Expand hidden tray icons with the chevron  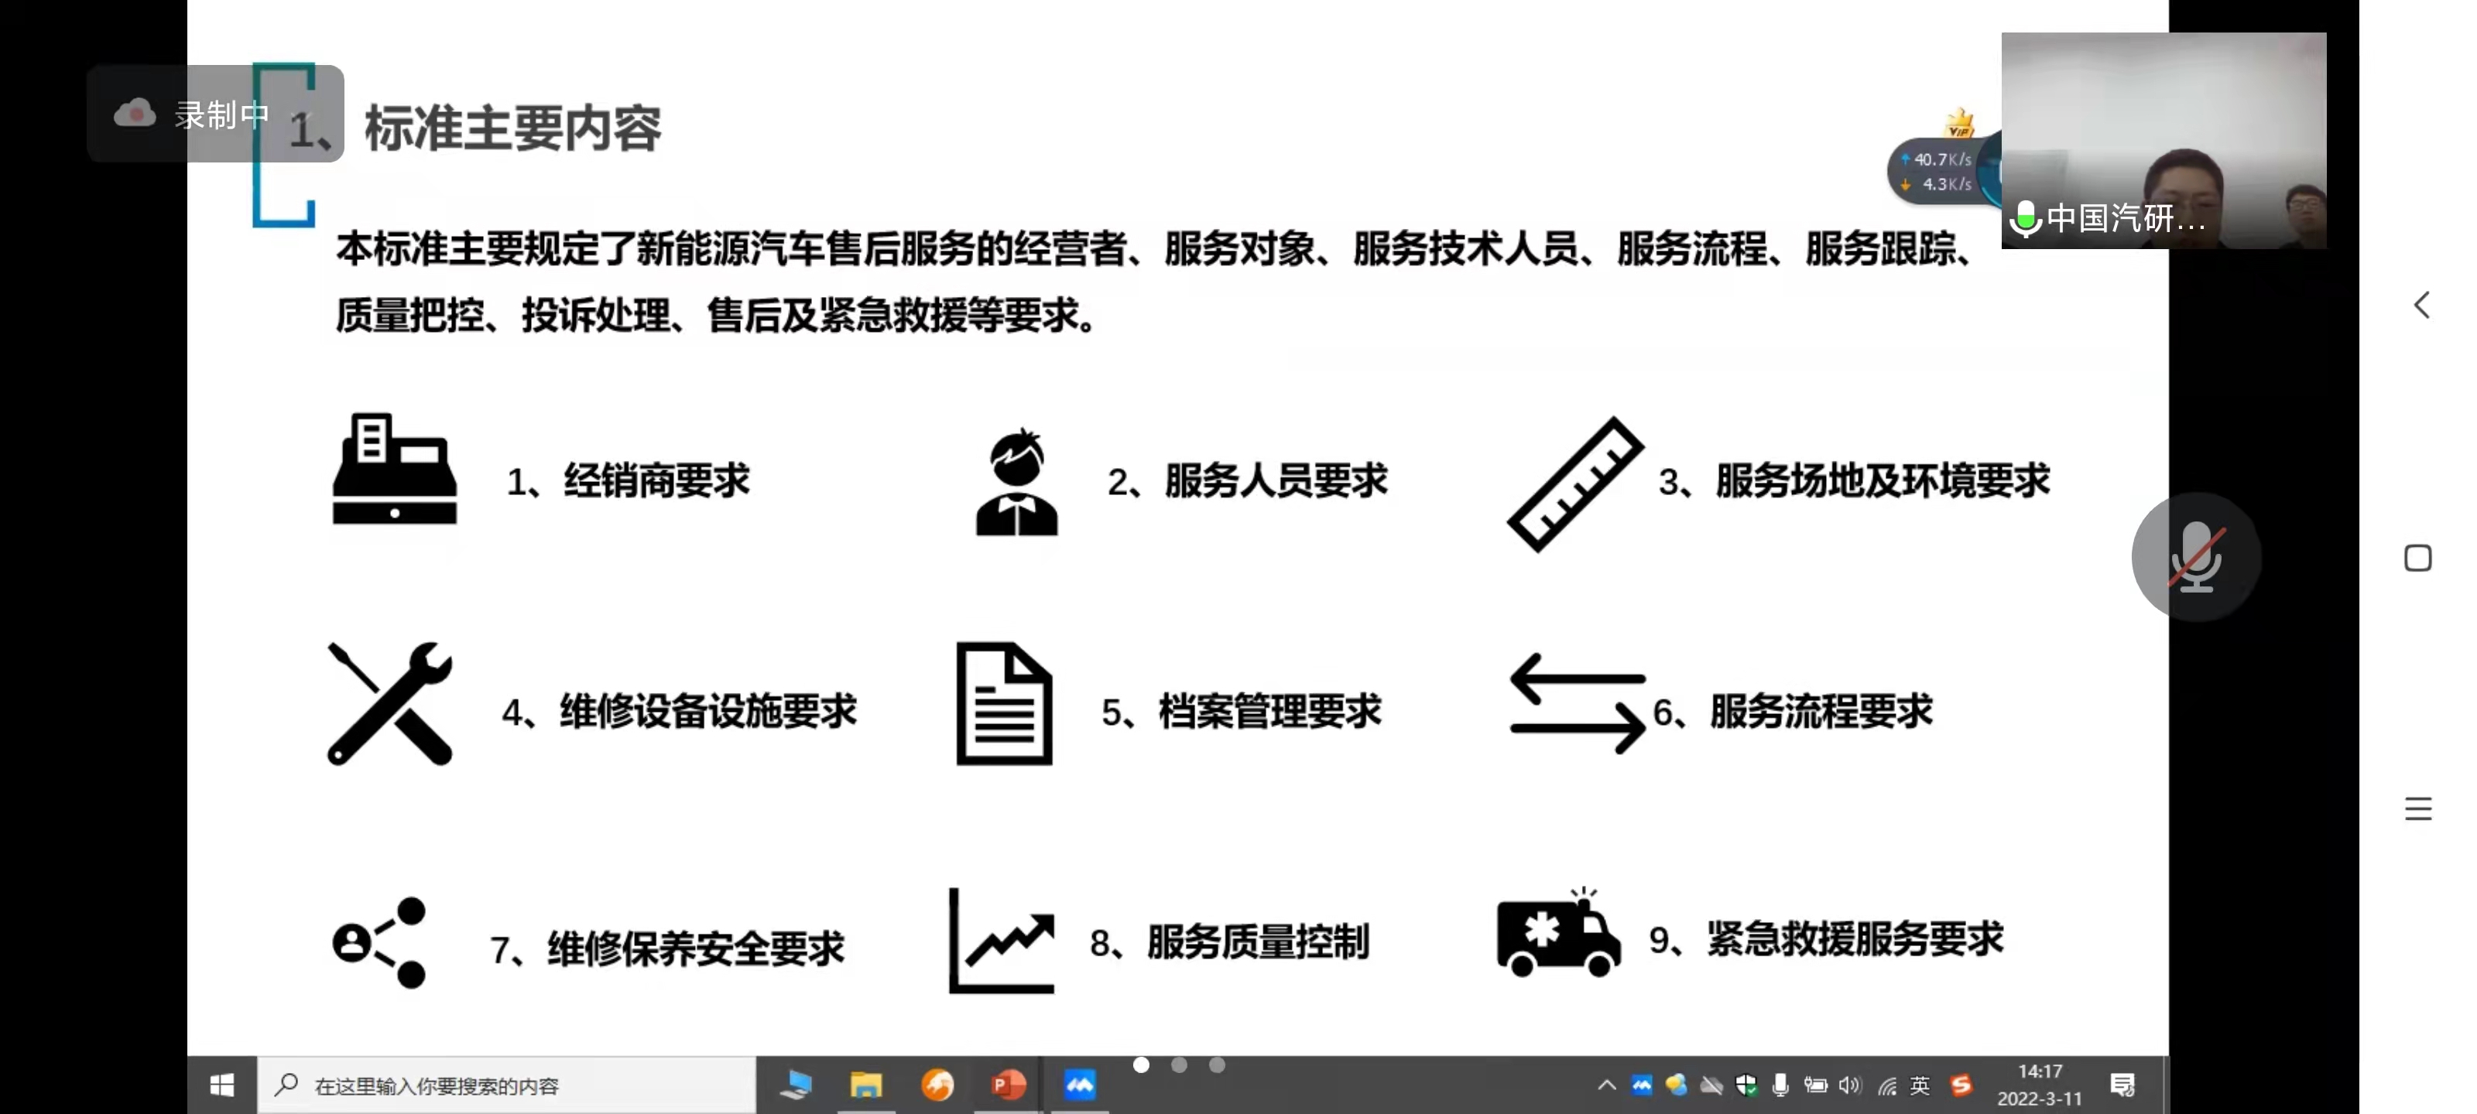click(x=1606, y=1084)
